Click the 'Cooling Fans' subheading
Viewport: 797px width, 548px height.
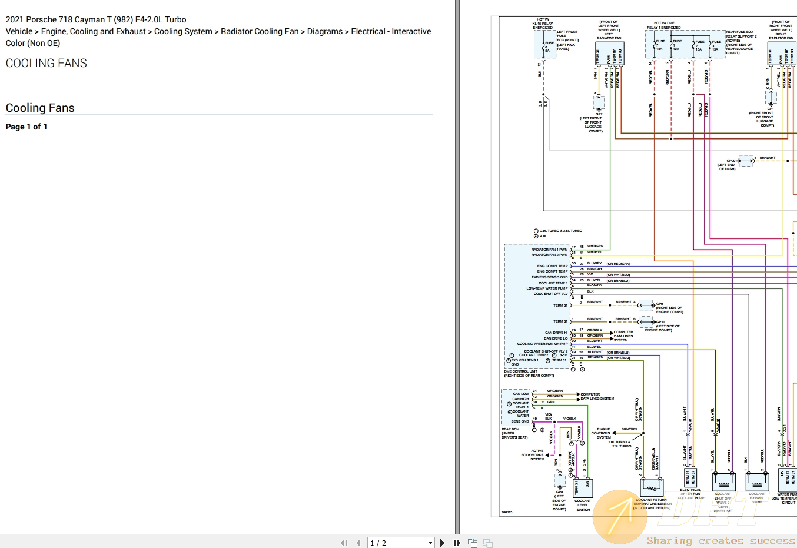(x=40, y=108)
